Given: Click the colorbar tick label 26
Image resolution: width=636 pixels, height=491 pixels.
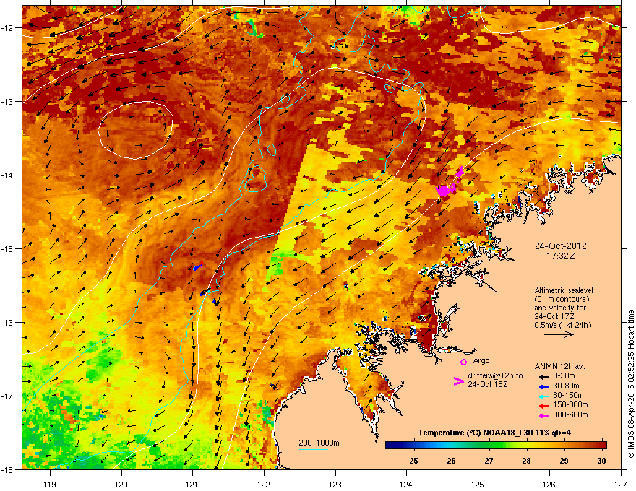Looking at the screenshot, I should [451, 461].
